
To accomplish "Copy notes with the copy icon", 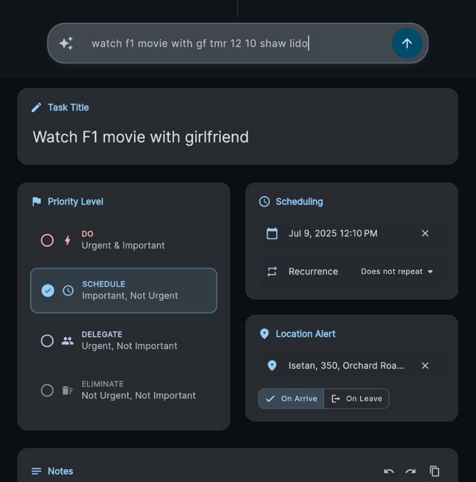I will (x=434, y=471).
